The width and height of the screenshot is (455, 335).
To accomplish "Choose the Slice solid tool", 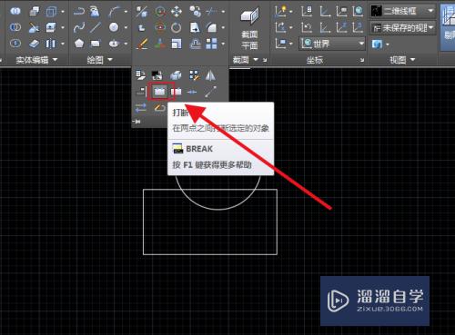I will [34, 27].
